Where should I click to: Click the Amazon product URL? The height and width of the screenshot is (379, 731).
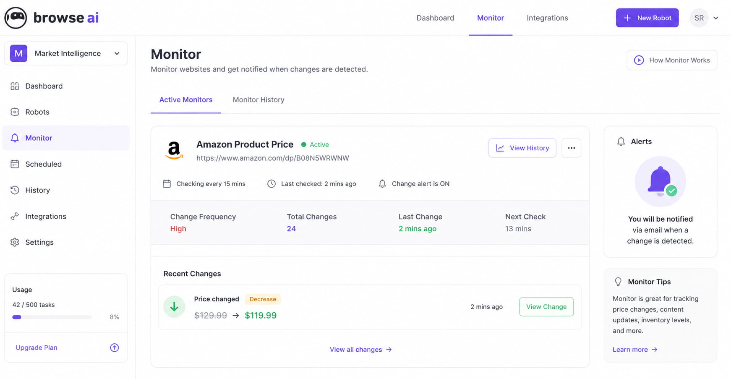[273, 158]
